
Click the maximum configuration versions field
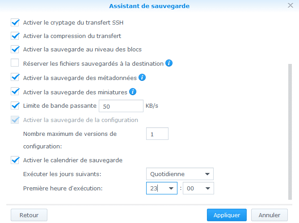click(x=157, y=134)
